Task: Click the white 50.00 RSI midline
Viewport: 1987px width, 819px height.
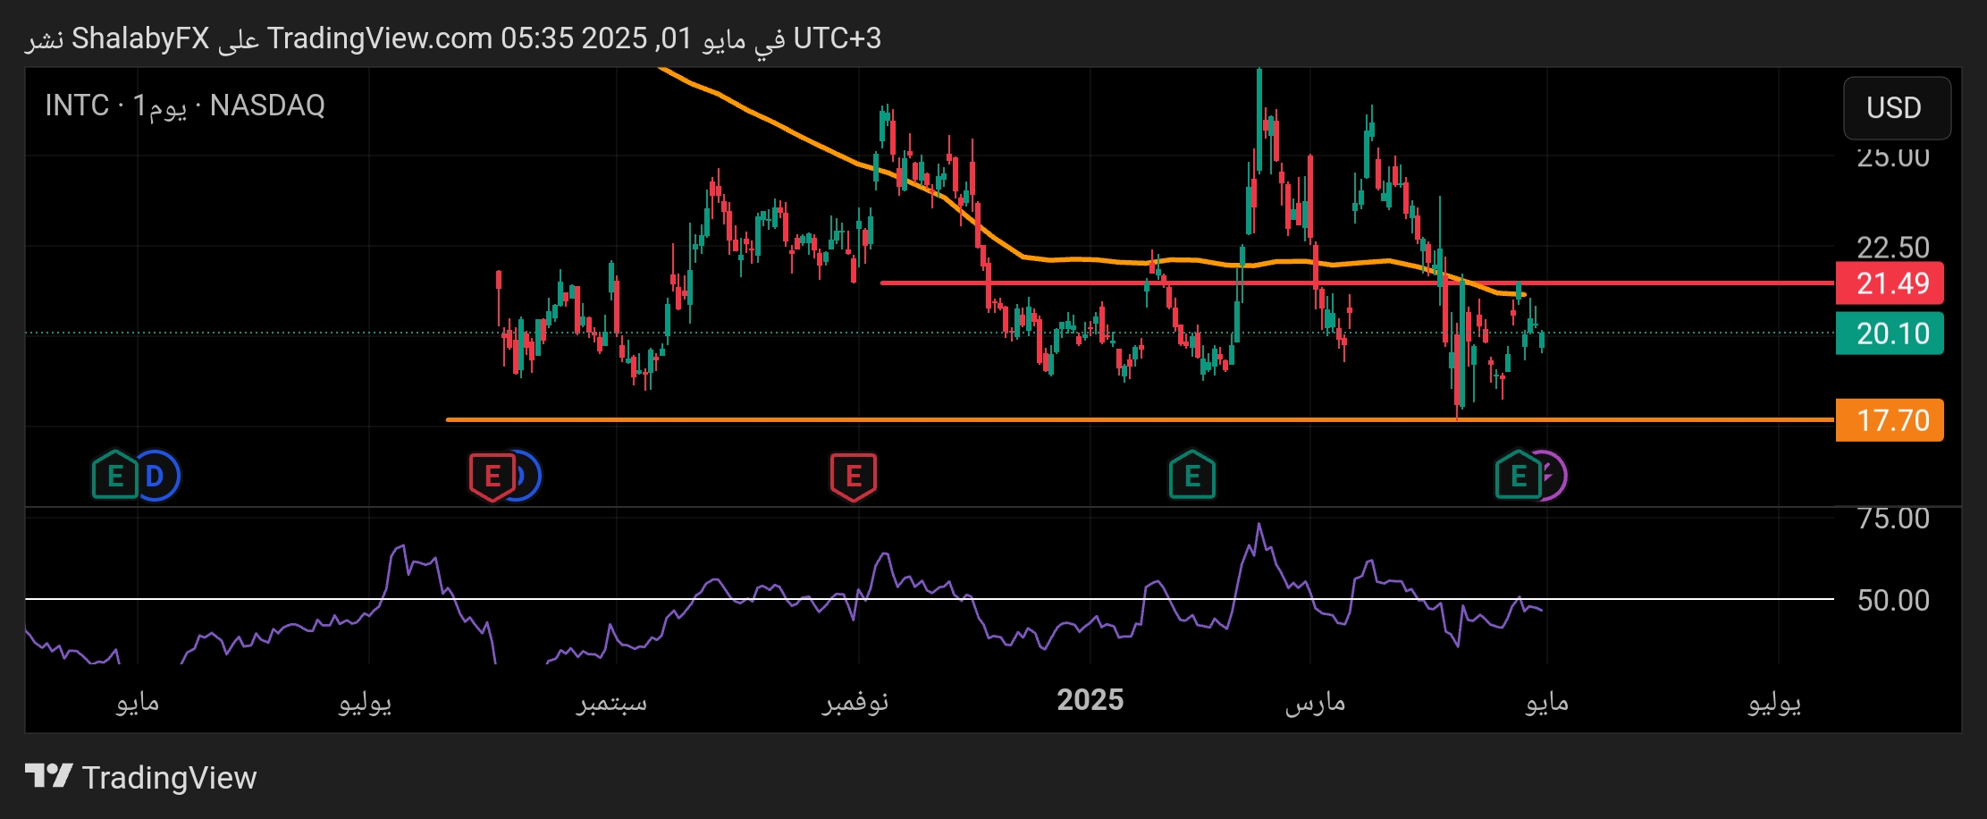Action: point(930,598)
